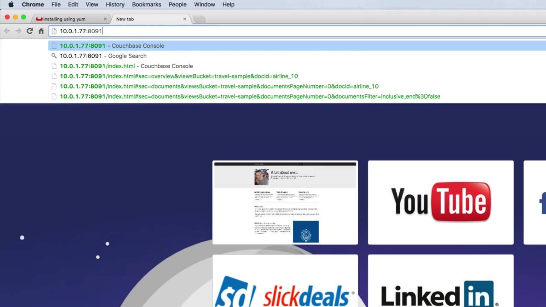This screenshot has width=546, height=307.
Task: Select the index.html Couchbase Console suggestion
Action: click(297, 66)
